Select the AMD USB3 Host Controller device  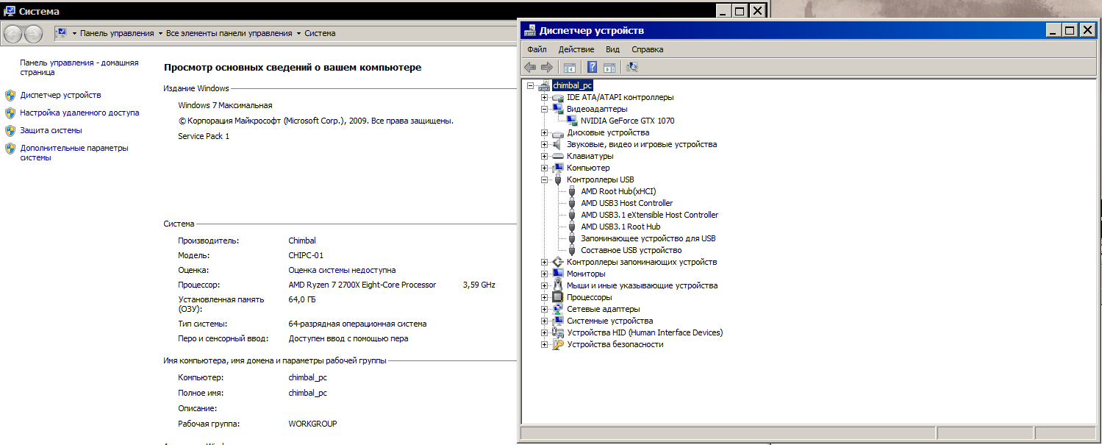(x=626, y=203)
